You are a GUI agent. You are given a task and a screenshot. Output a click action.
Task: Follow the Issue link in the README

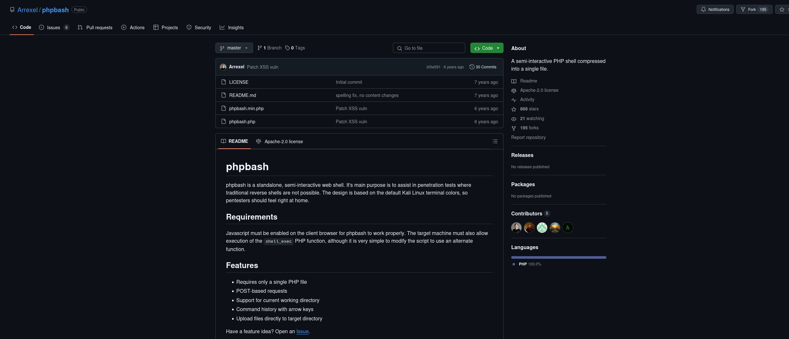click(x=302, y=331)
